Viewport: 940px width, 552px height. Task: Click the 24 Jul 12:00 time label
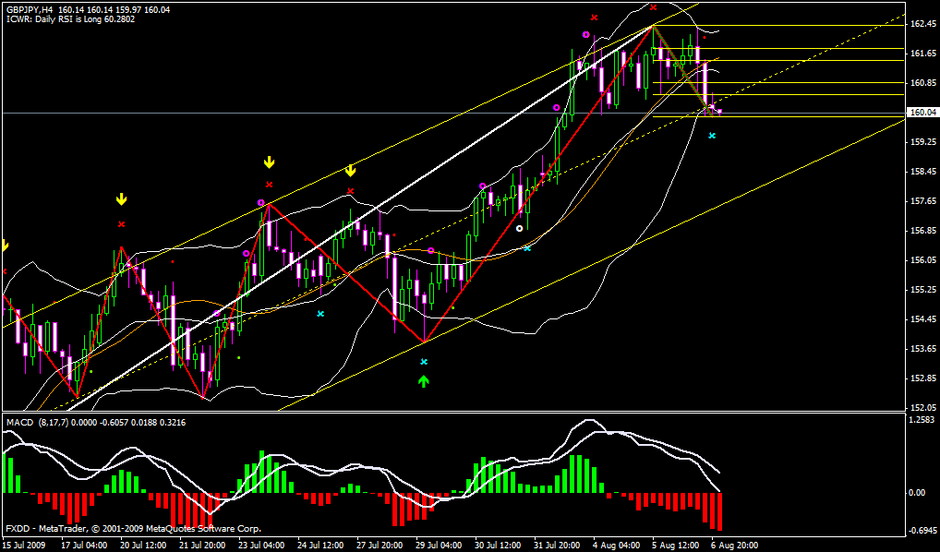tap(320, 546)
